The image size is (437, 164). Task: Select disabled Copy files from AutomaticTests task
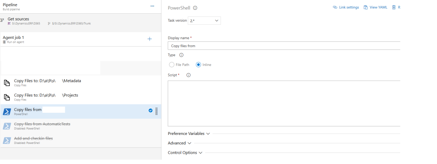[x=81, y=126]
